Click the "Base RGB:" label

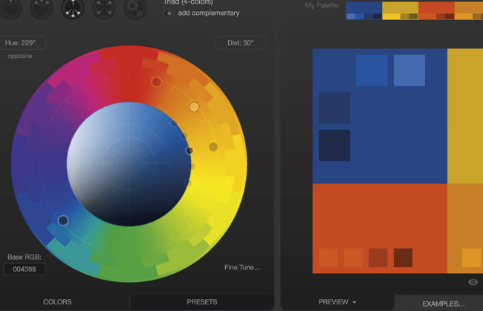[25, 257]
